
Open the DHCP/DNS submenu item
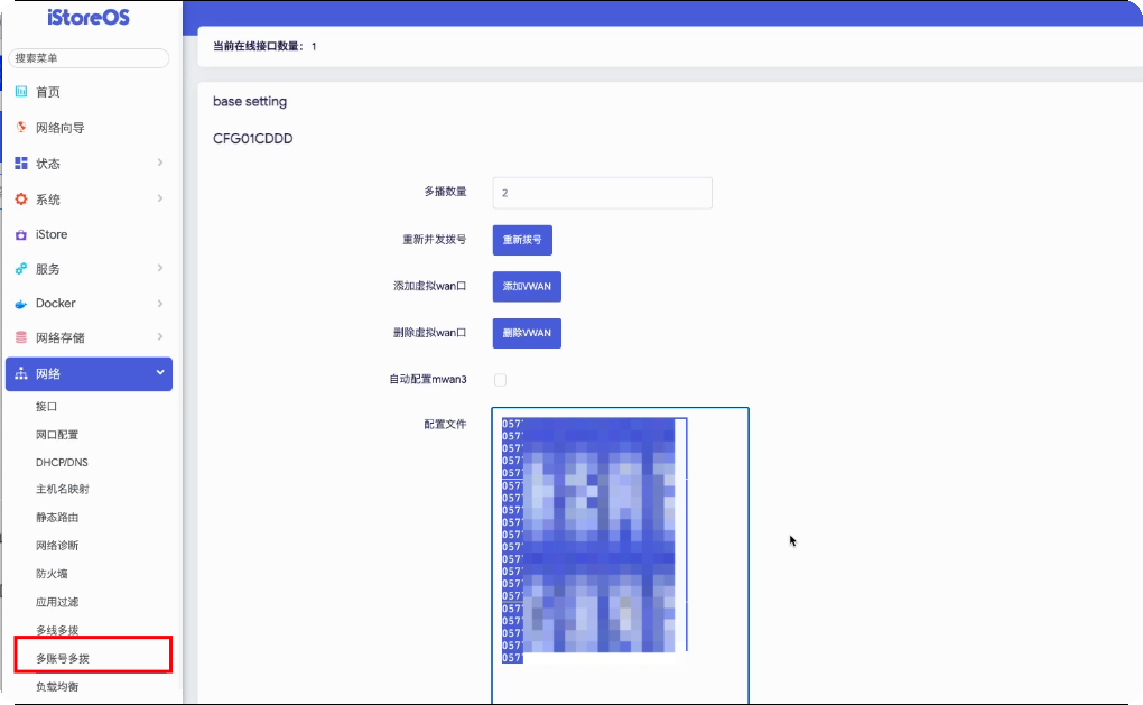coord(62,462)
